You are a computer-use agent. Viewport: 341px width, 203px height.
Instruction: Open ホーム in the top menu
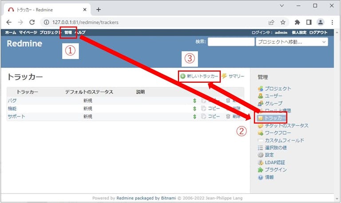[x=11, y=32]
